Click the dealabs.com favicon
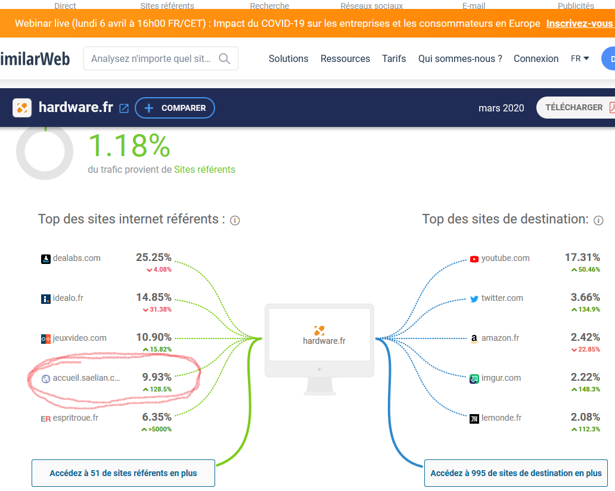 [x=46, y=259]
